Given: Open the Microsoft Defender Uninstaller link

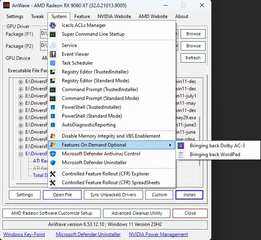Looking at the screenshot, I should pyautogui.click(x=88, y=234).
